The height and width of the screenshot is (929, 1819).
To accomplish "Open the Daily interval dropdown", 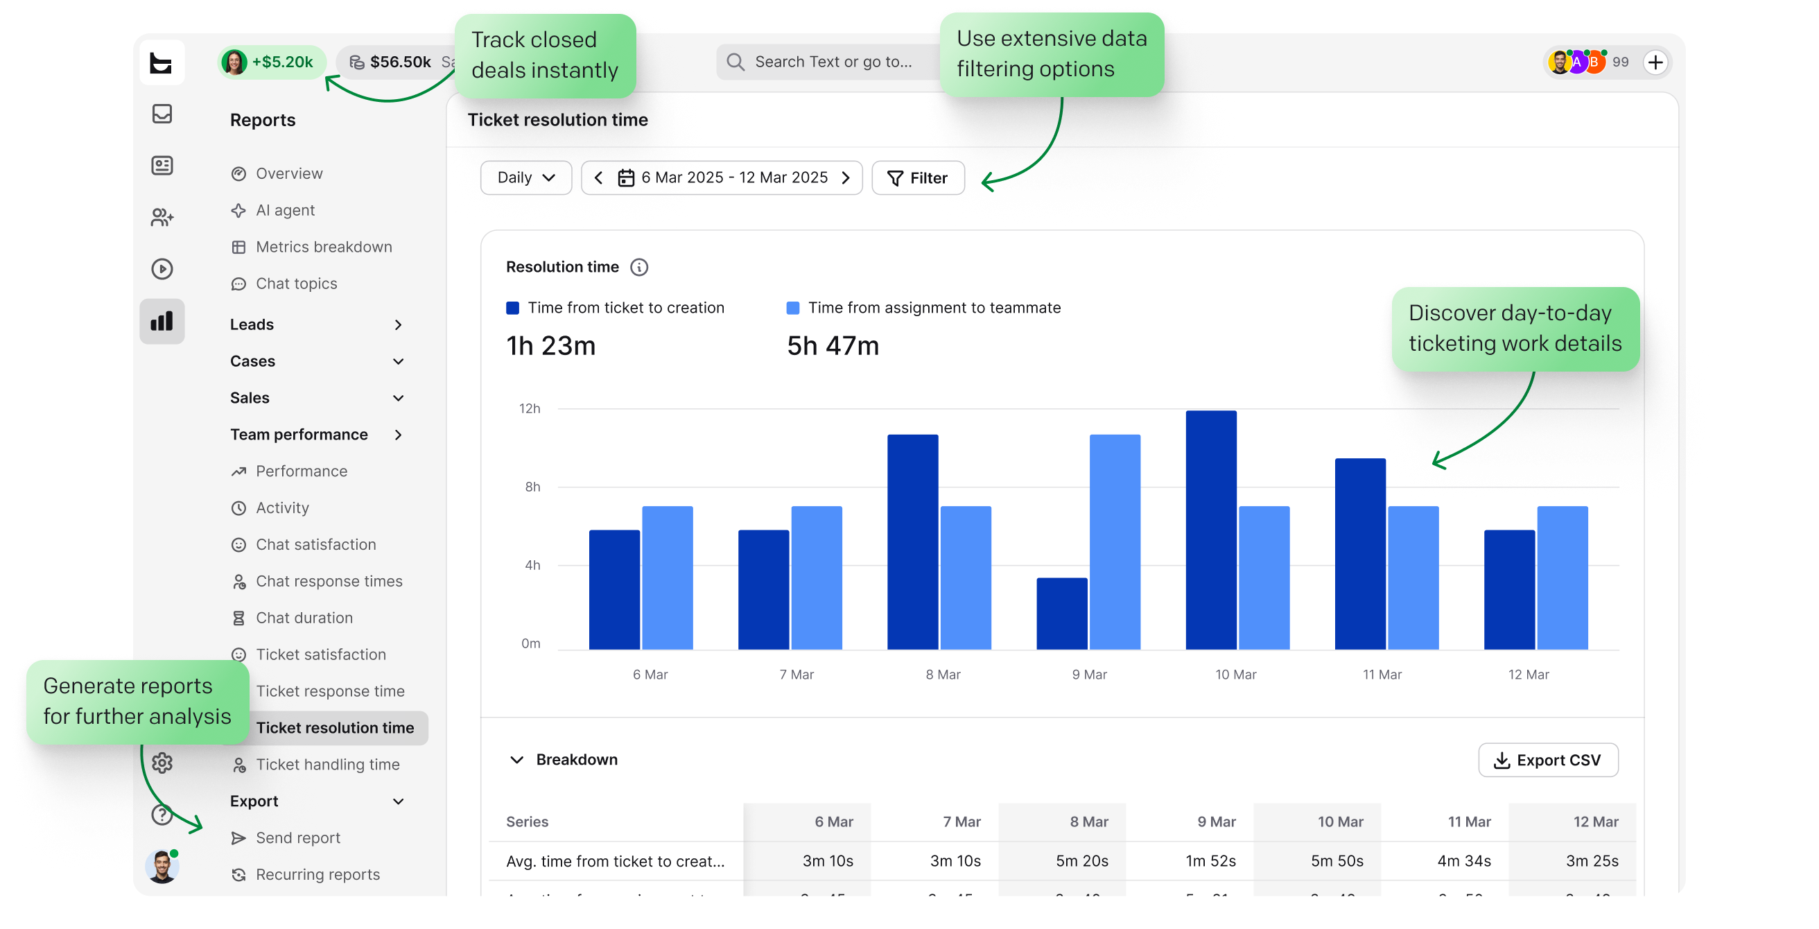I will pyautogui.click(x=525, y=177).
